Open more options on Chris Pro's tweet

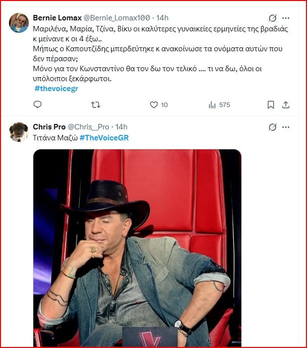[286, 127]
